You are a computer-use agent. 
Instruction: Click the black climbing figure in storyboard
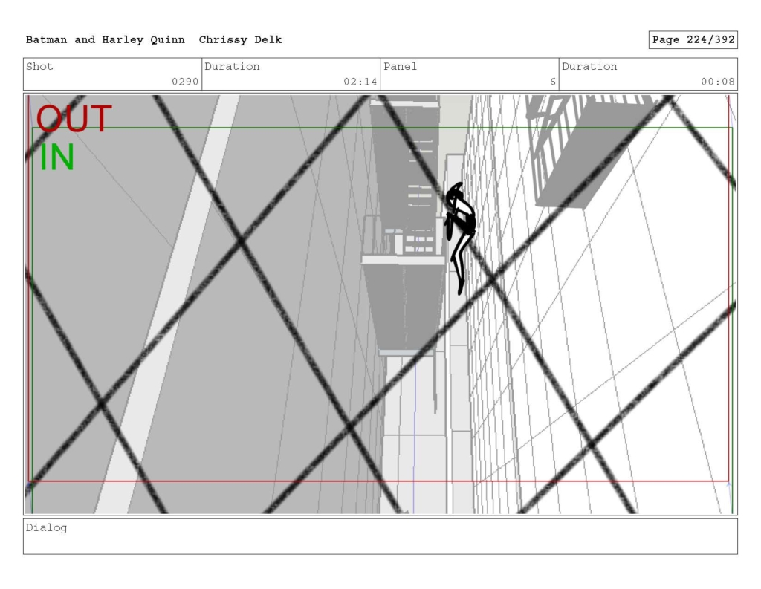(x=461, y=238)
